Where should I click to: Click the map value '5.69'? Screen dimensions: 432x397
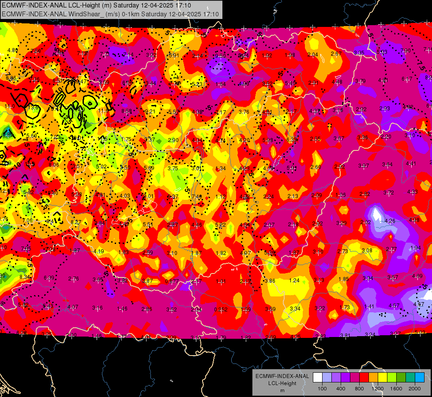[149, 168]
